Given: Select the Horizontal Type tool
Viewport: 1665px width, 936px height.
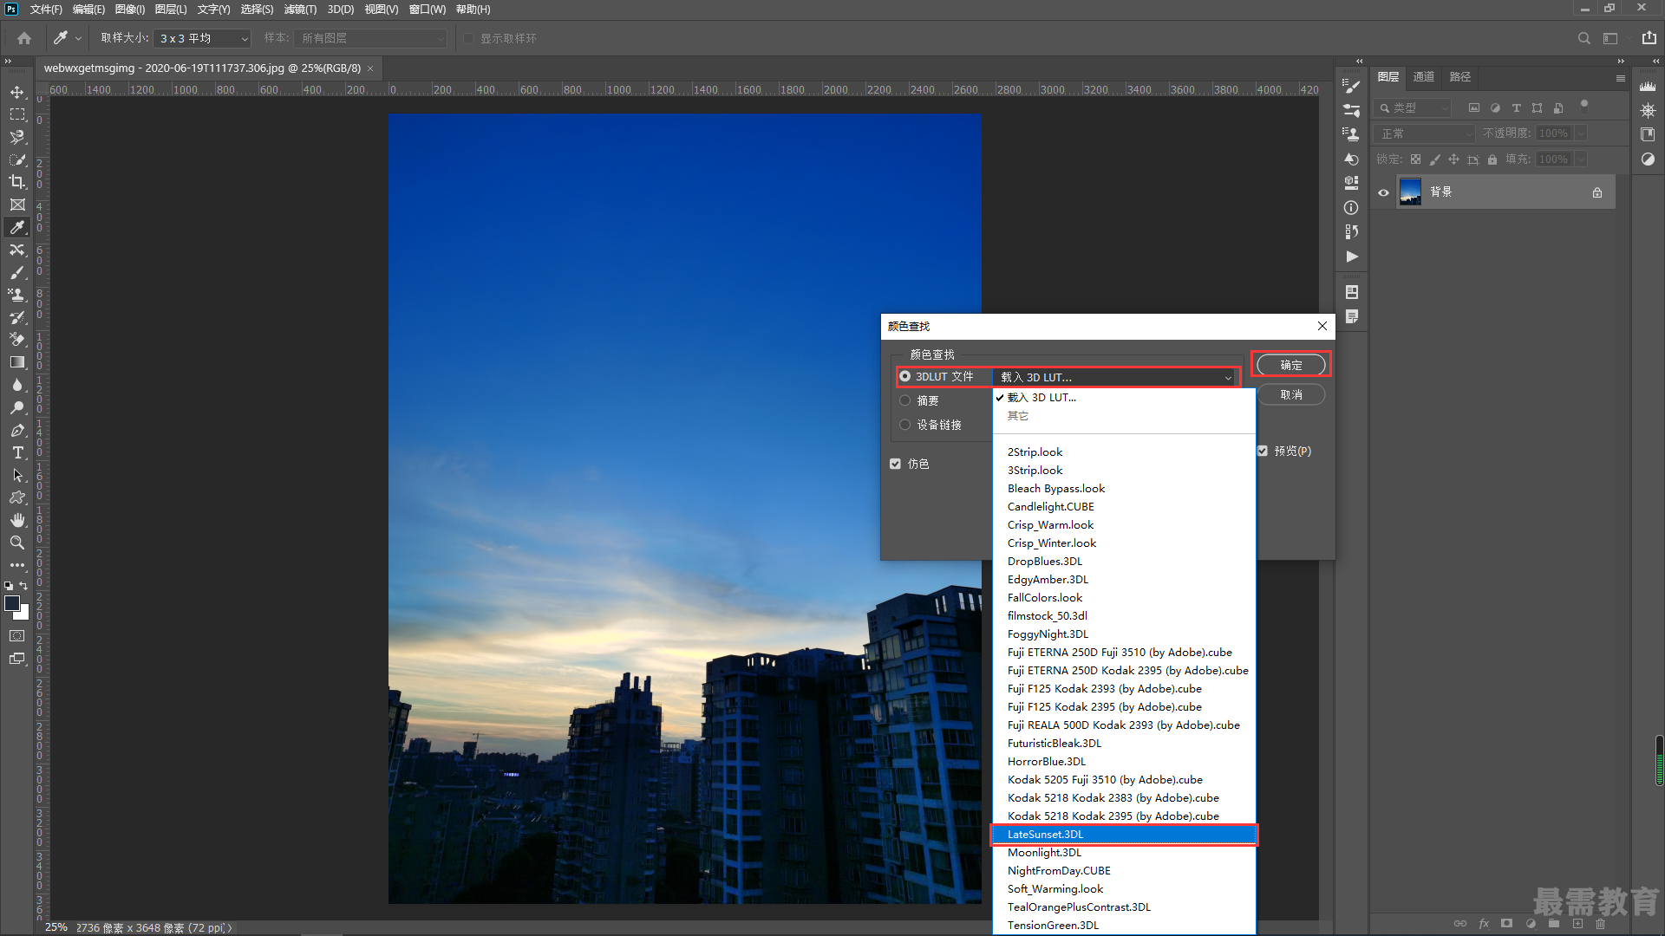Looking at the screenshot, I should (x=17, y=452).
